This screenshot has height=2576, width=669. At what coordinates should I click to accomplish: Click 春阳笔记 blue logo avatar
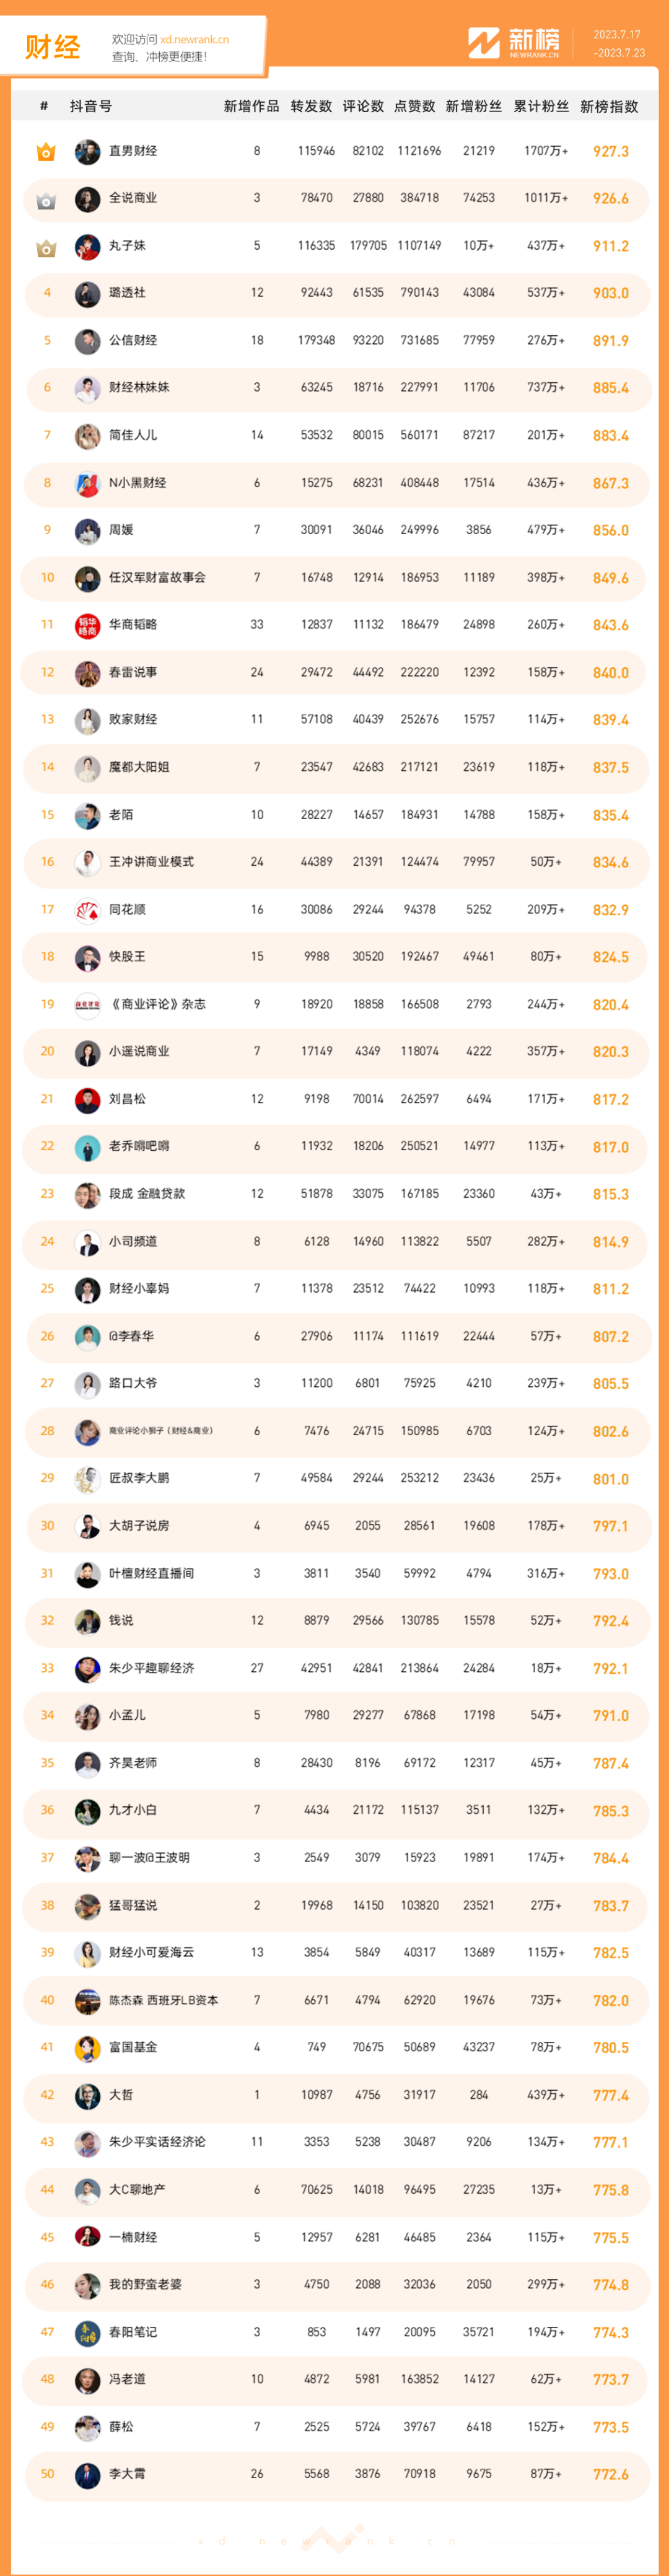click(x=88, y=2333)
